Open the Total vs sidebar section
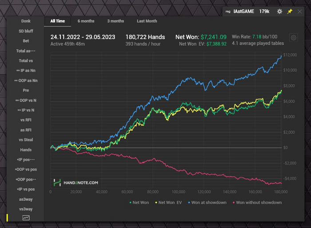The width and height of the screenshot is (311, 228). pyautogui.click(x=26, y=61)
